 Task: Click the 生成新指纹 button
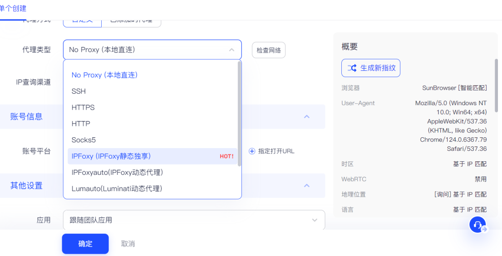point(371,68)
